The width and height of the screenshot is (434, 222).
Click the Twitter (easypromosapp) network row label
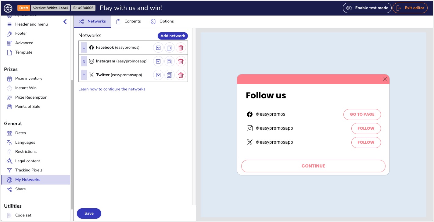click(x=119, y=75)
